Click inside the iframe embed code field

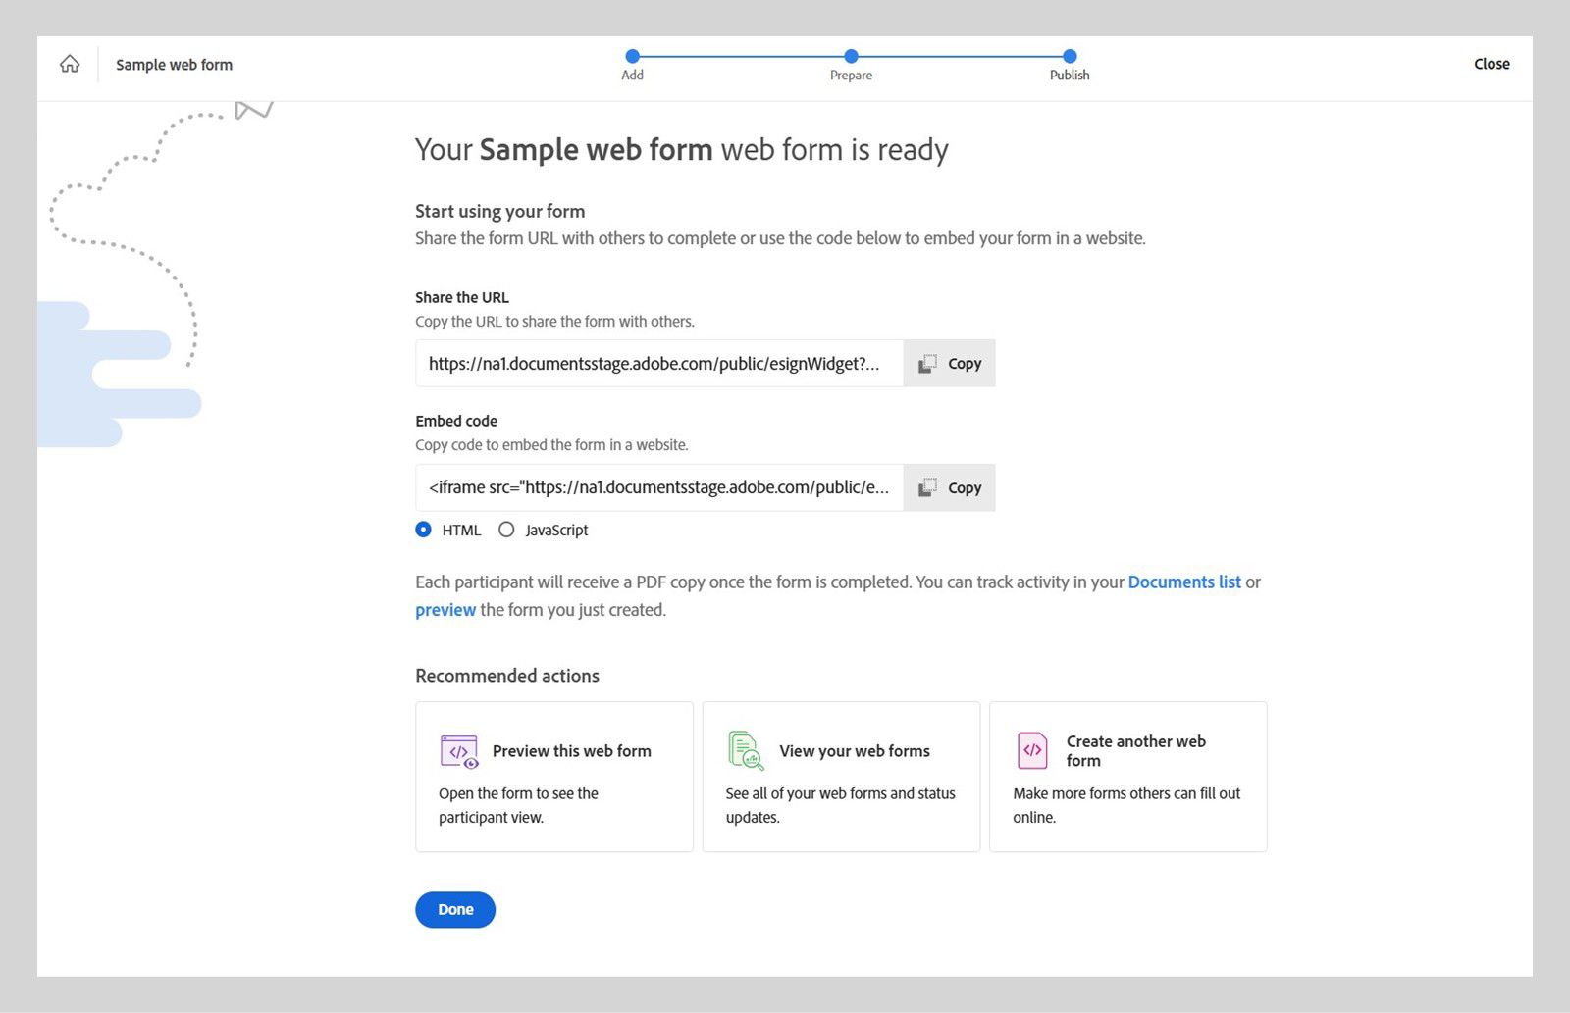657,487
